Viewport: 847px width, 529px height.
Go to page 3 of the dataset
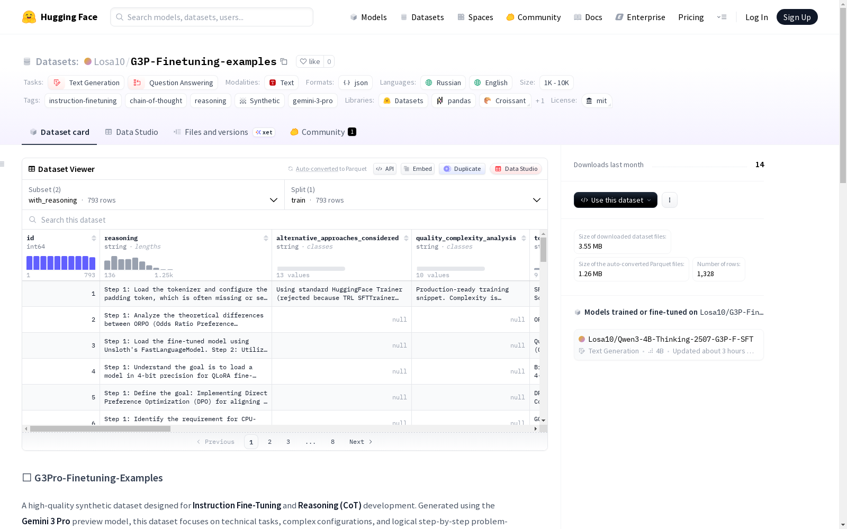click(289, 442)
